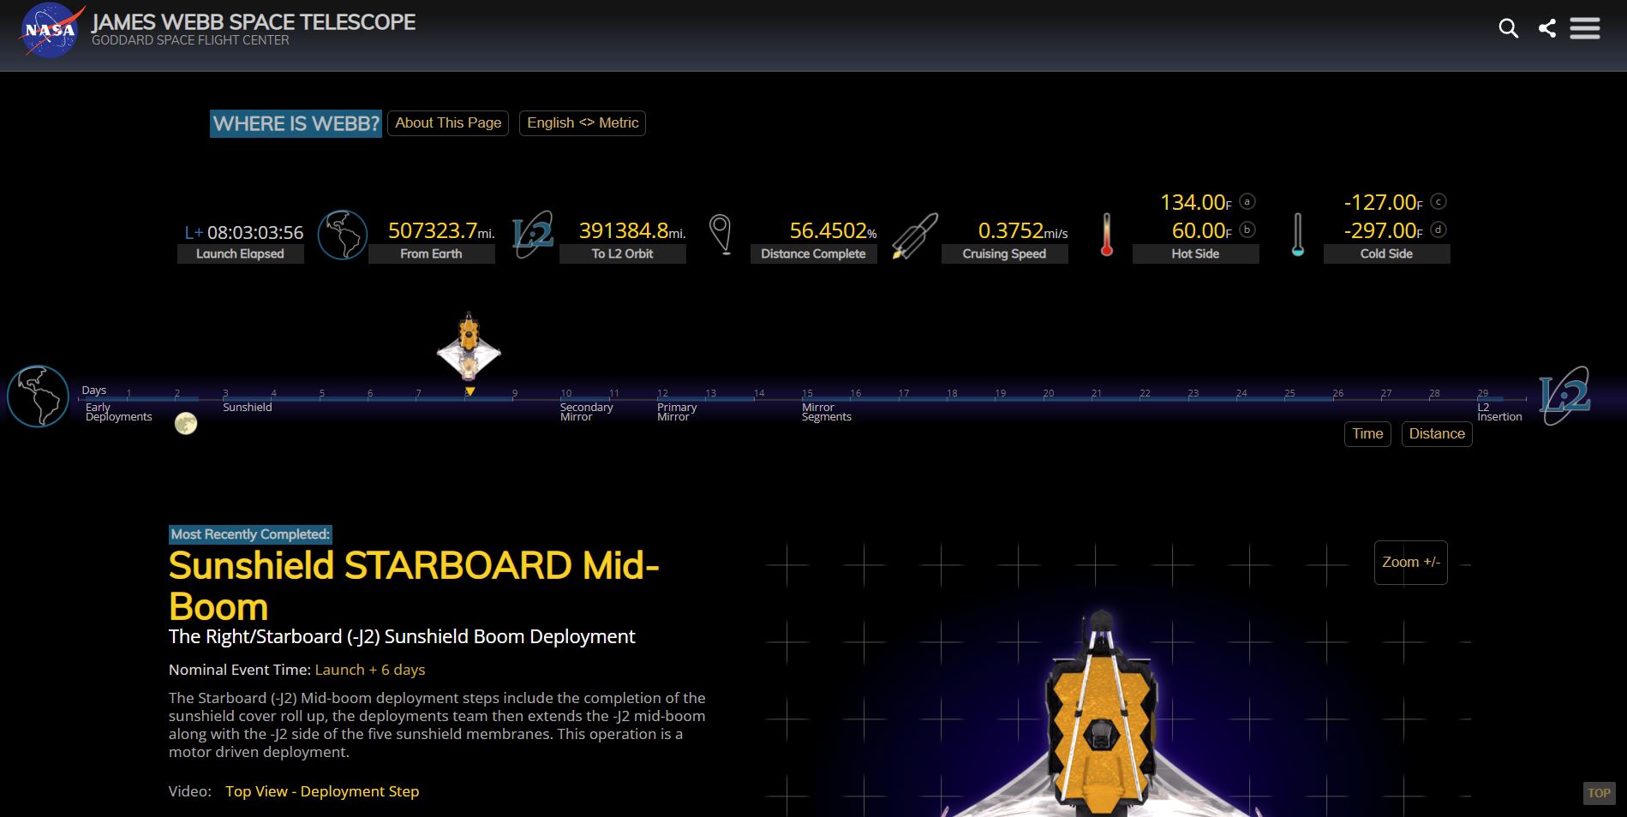Click the Sunshield STARBOARD Mid-Boom heading
This screenshot has height=817, width=1627.
414,586
